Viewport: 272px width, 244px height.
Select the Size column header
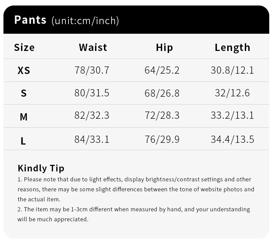pyautogui.click(x=24, y=47)
